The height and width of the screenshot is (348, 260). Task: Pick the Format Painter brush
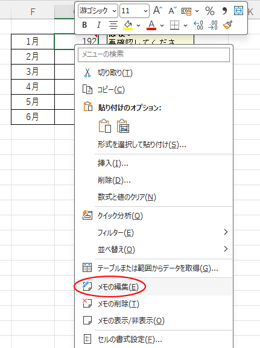227,25
